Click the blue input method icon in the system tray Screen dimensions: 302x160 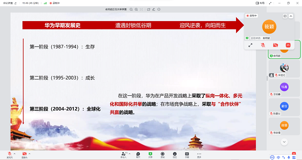click(272, 157)
